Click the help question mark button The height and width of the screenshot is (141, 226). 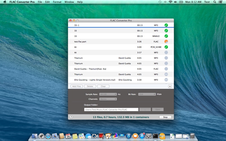71,117
